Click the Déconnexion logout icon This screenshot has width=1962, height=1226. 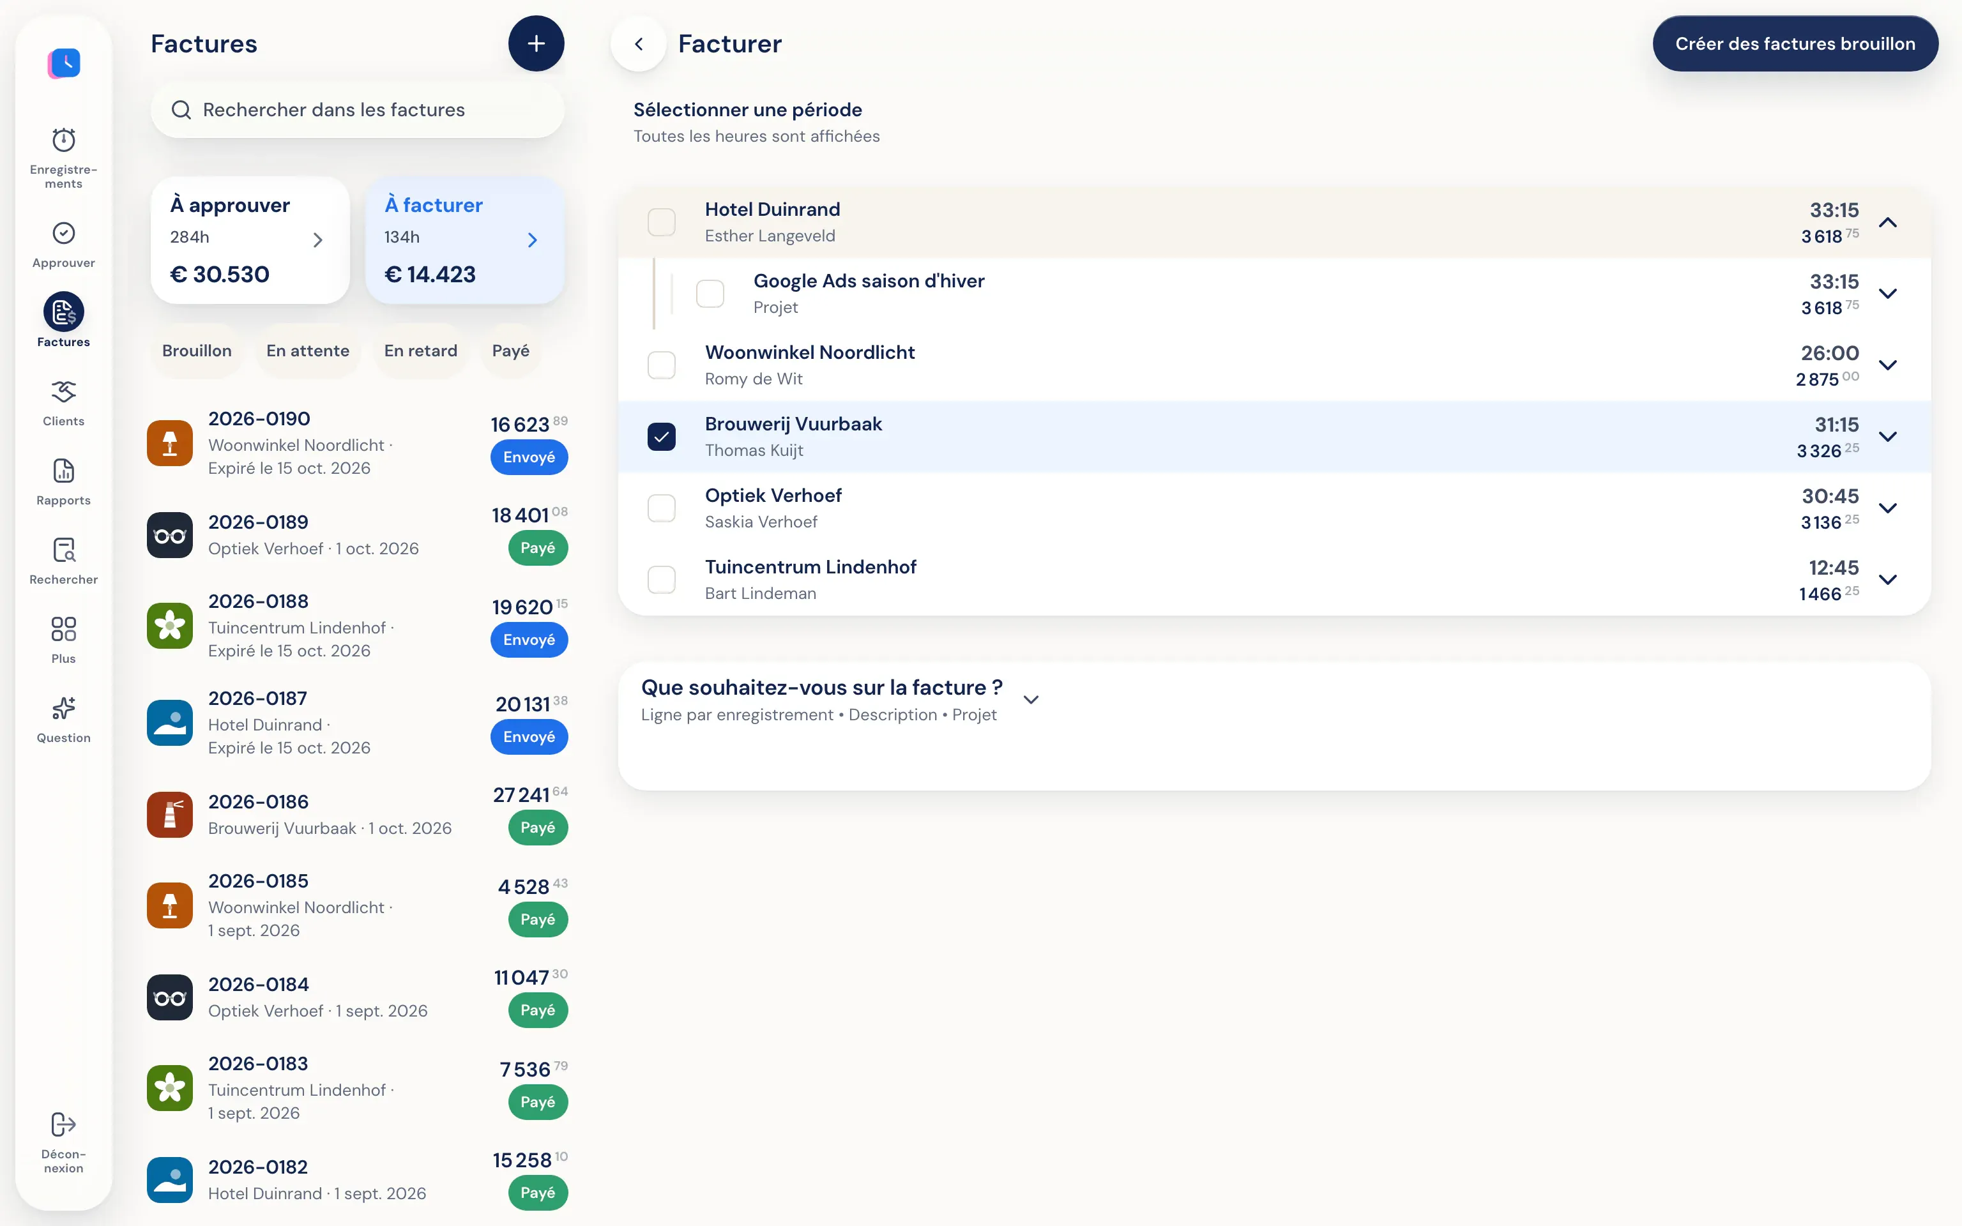tap(63, 1124)
